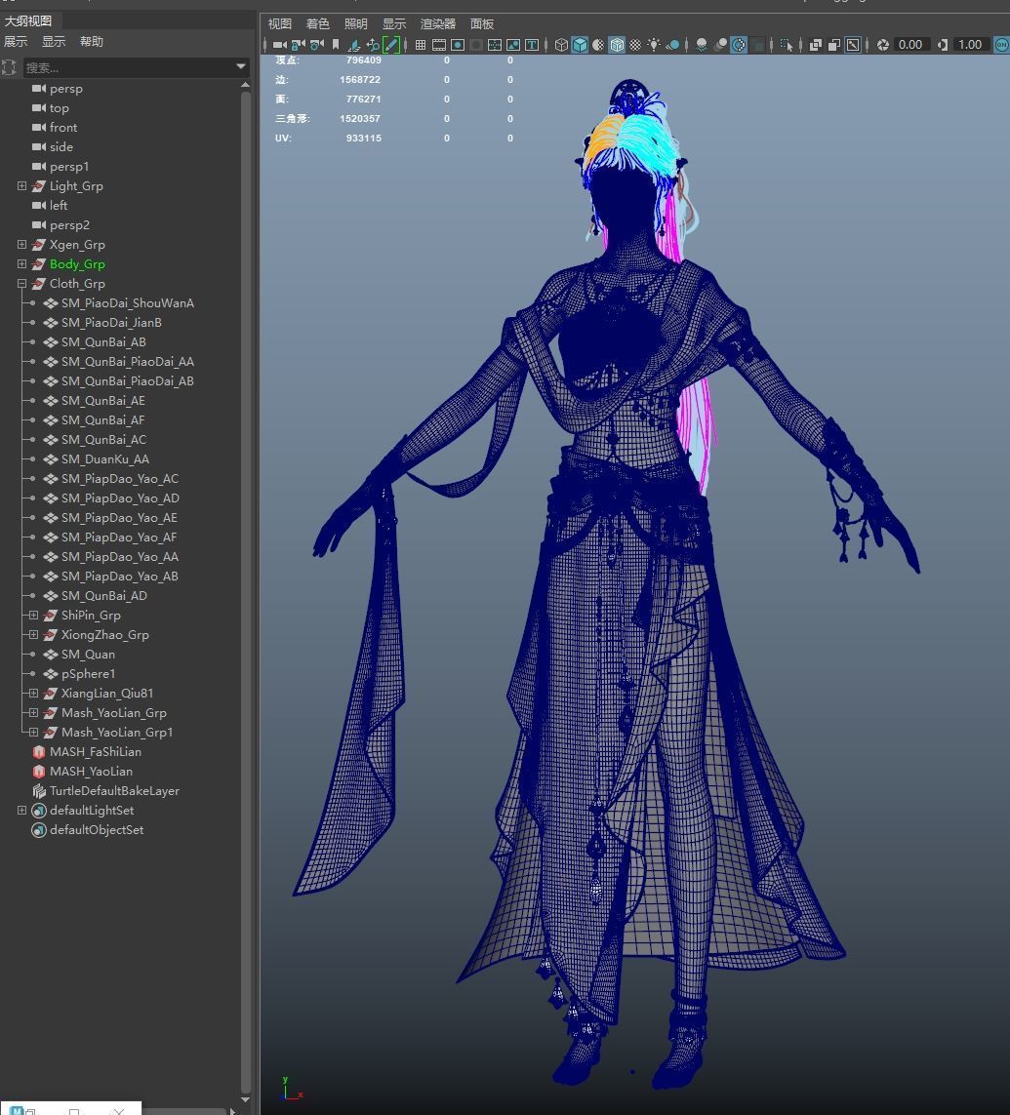This screenshot has height=1115, width=1010.
Task: Open the 照明 viewport menu
Action: [355, 23]
